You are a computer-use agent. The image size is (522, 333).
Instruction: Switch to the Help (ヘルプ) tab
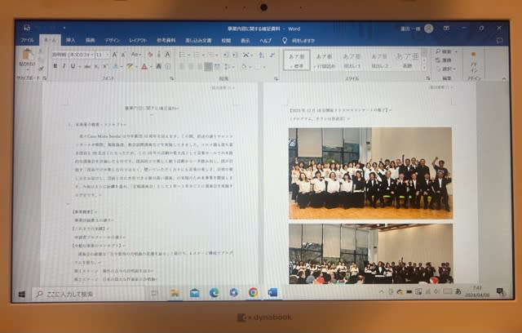pos(265,40)
